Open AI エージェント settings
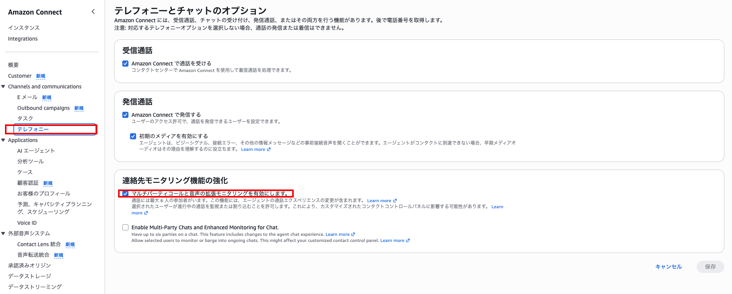 click(x=36, y=151)
